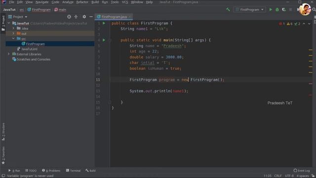The image size is (316, 178).
Task: Click the user profile avatar
Action: tap(305, 9)
